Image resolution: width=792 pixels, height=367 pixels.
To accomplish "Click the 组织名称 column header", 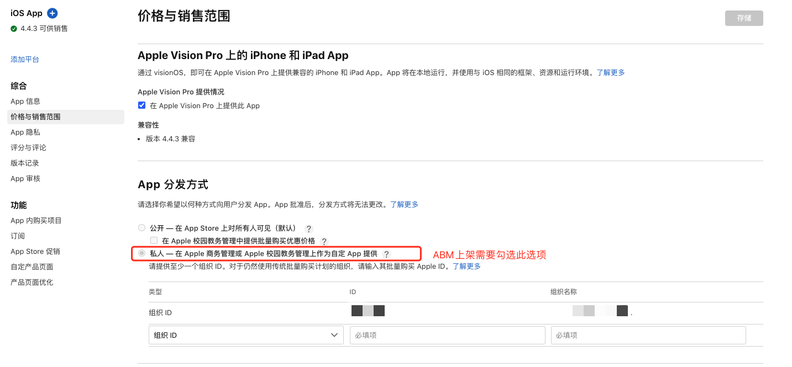I will click(564, 292).
